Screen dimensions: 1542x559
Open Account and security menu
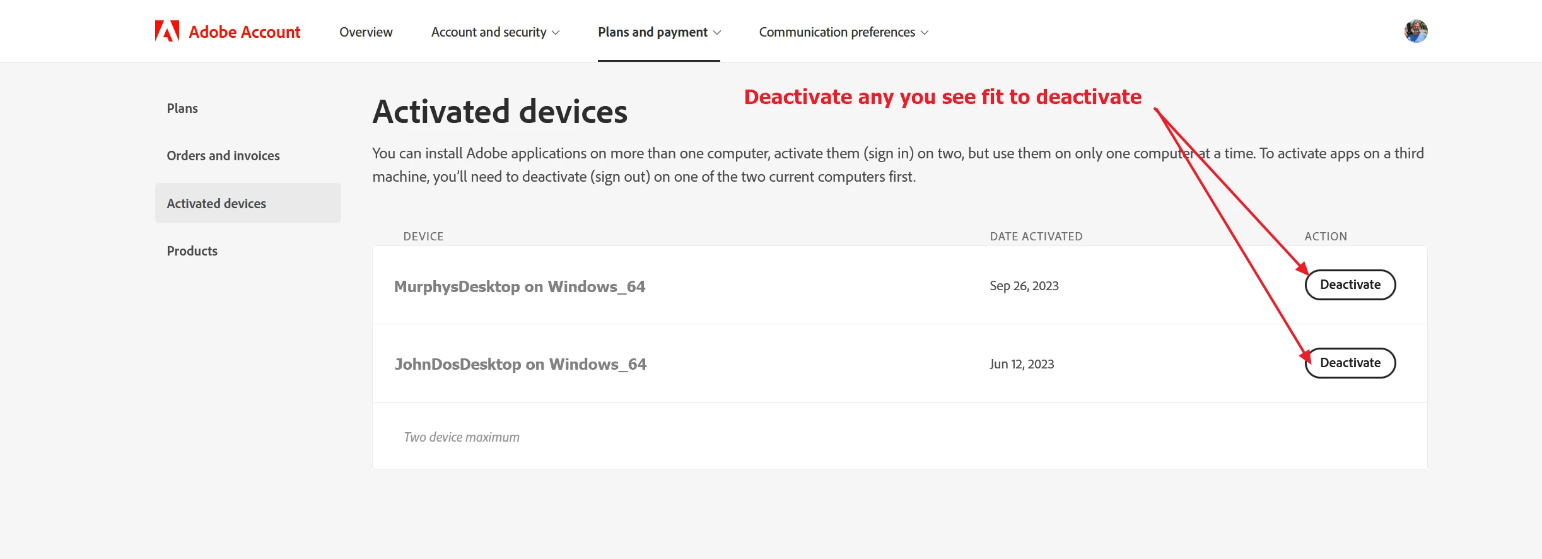click(495, 32)
